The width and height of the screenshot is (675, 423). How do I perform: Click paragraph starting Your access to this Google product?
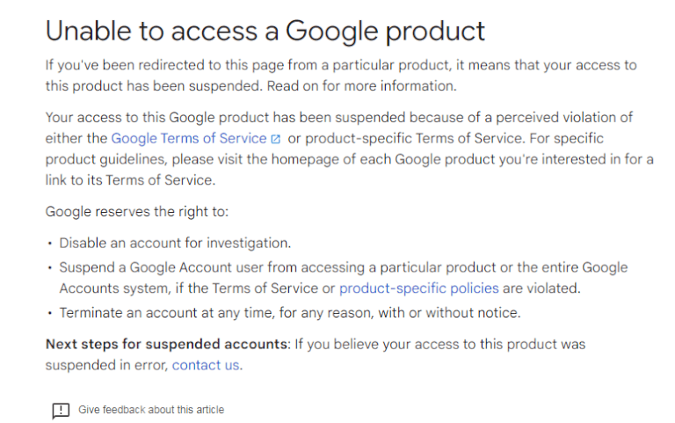coord(350,149)
